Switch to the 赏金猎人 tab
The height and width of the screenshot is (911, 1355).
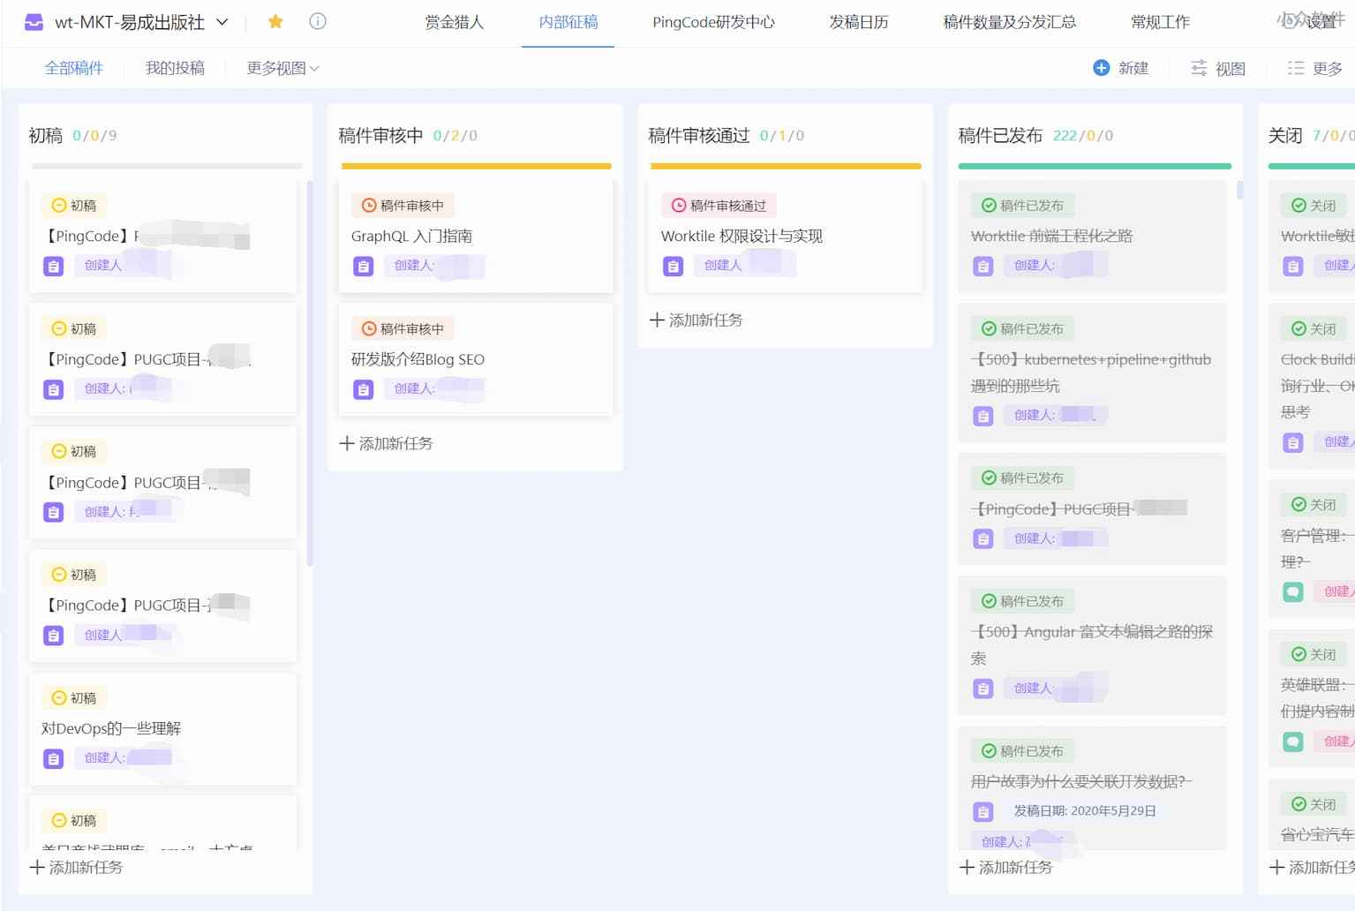click(455, 22)
